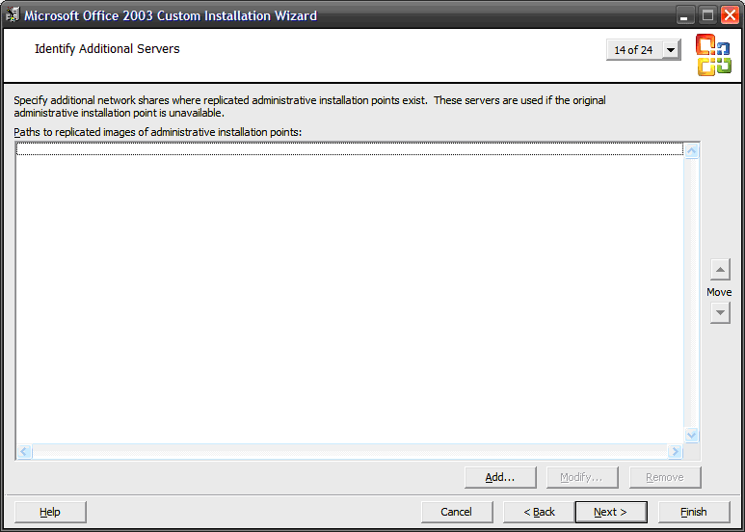Go to the previous page with Back
Screen dimensions: 745x532
[539, 512]
